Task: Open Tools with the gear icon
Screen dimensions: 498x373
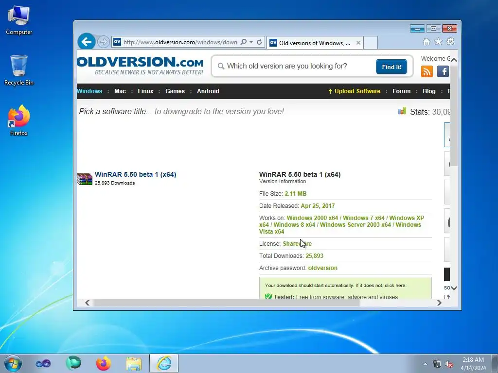Action: tap(450, 42)
